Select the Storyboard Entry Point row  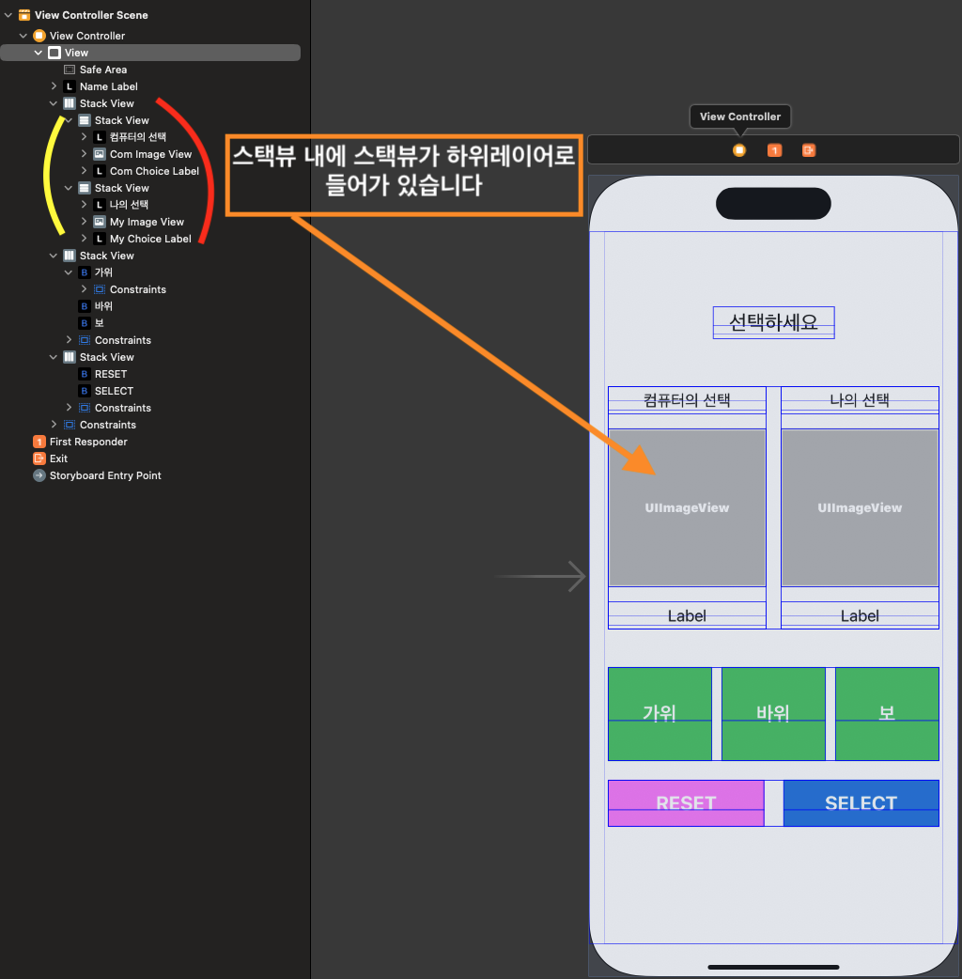pos(150,475)
